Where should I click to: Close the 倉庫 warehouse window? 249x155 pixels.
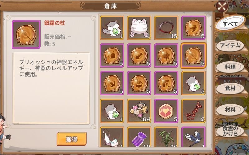point(222,7)
